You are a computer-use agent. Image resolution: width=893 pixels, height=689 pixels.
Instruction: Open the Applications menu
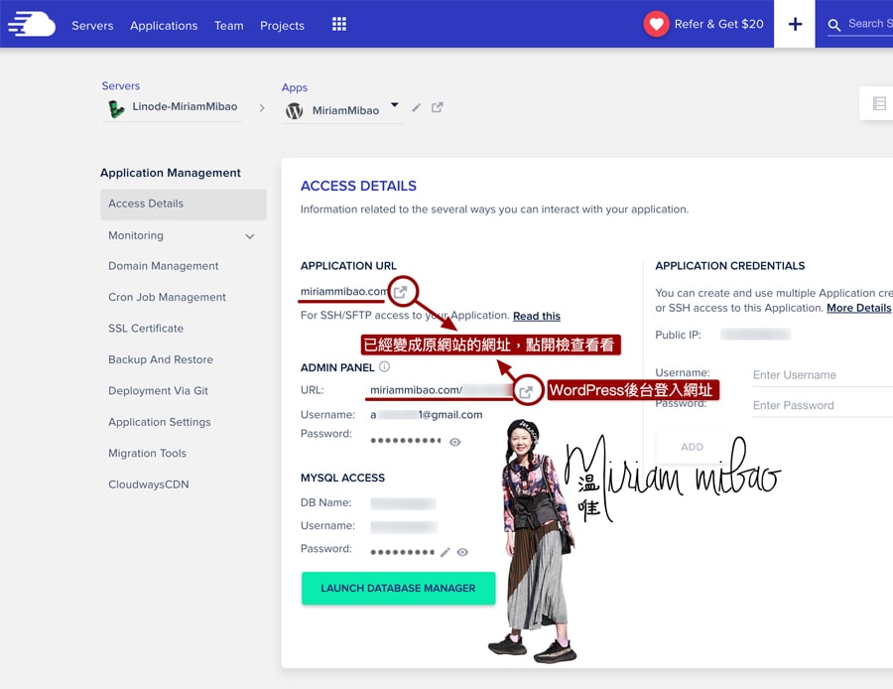(x=164, y=26)
